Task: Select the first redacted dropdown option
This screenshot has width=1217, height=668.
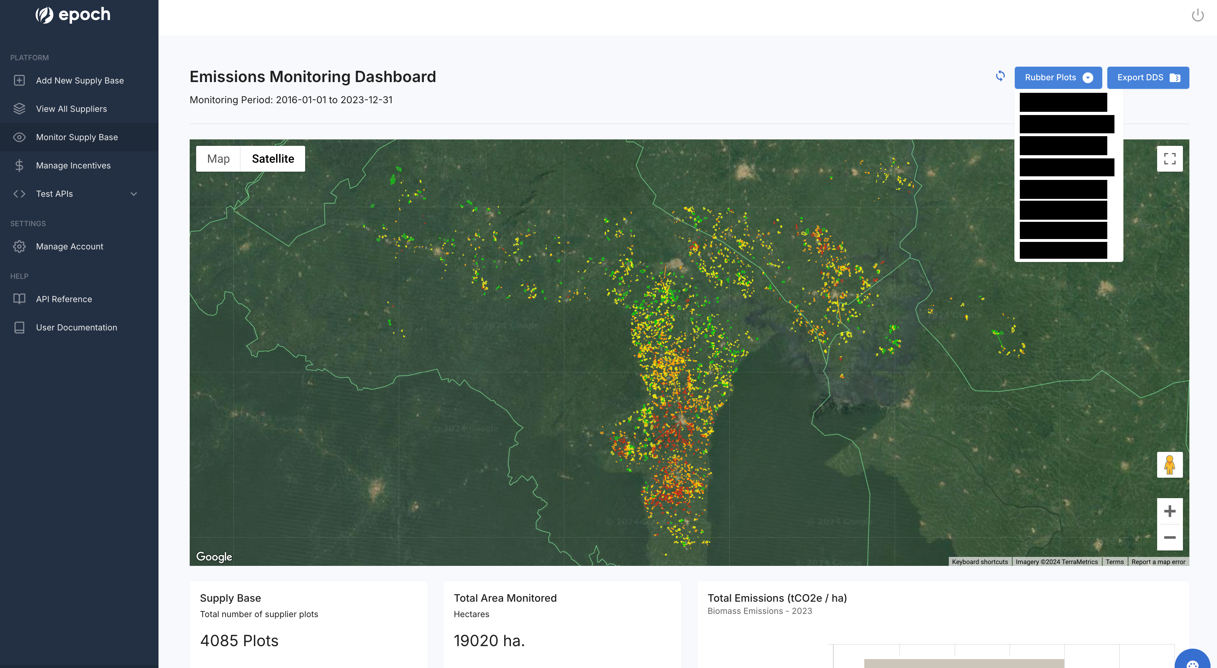Action: (1063, 102)
